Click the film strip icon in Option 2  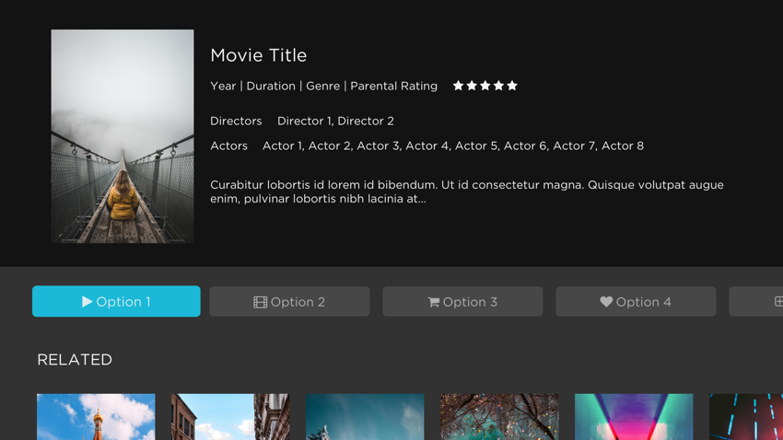[x=260, y=302]
